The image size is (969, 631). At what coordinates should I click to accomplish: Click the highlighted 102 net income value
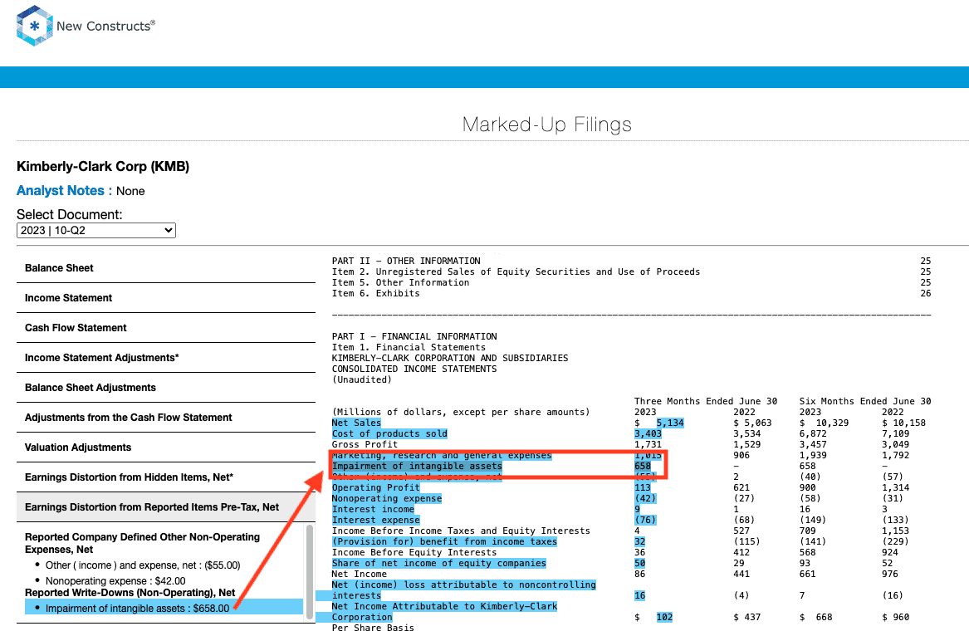point(664,618)
